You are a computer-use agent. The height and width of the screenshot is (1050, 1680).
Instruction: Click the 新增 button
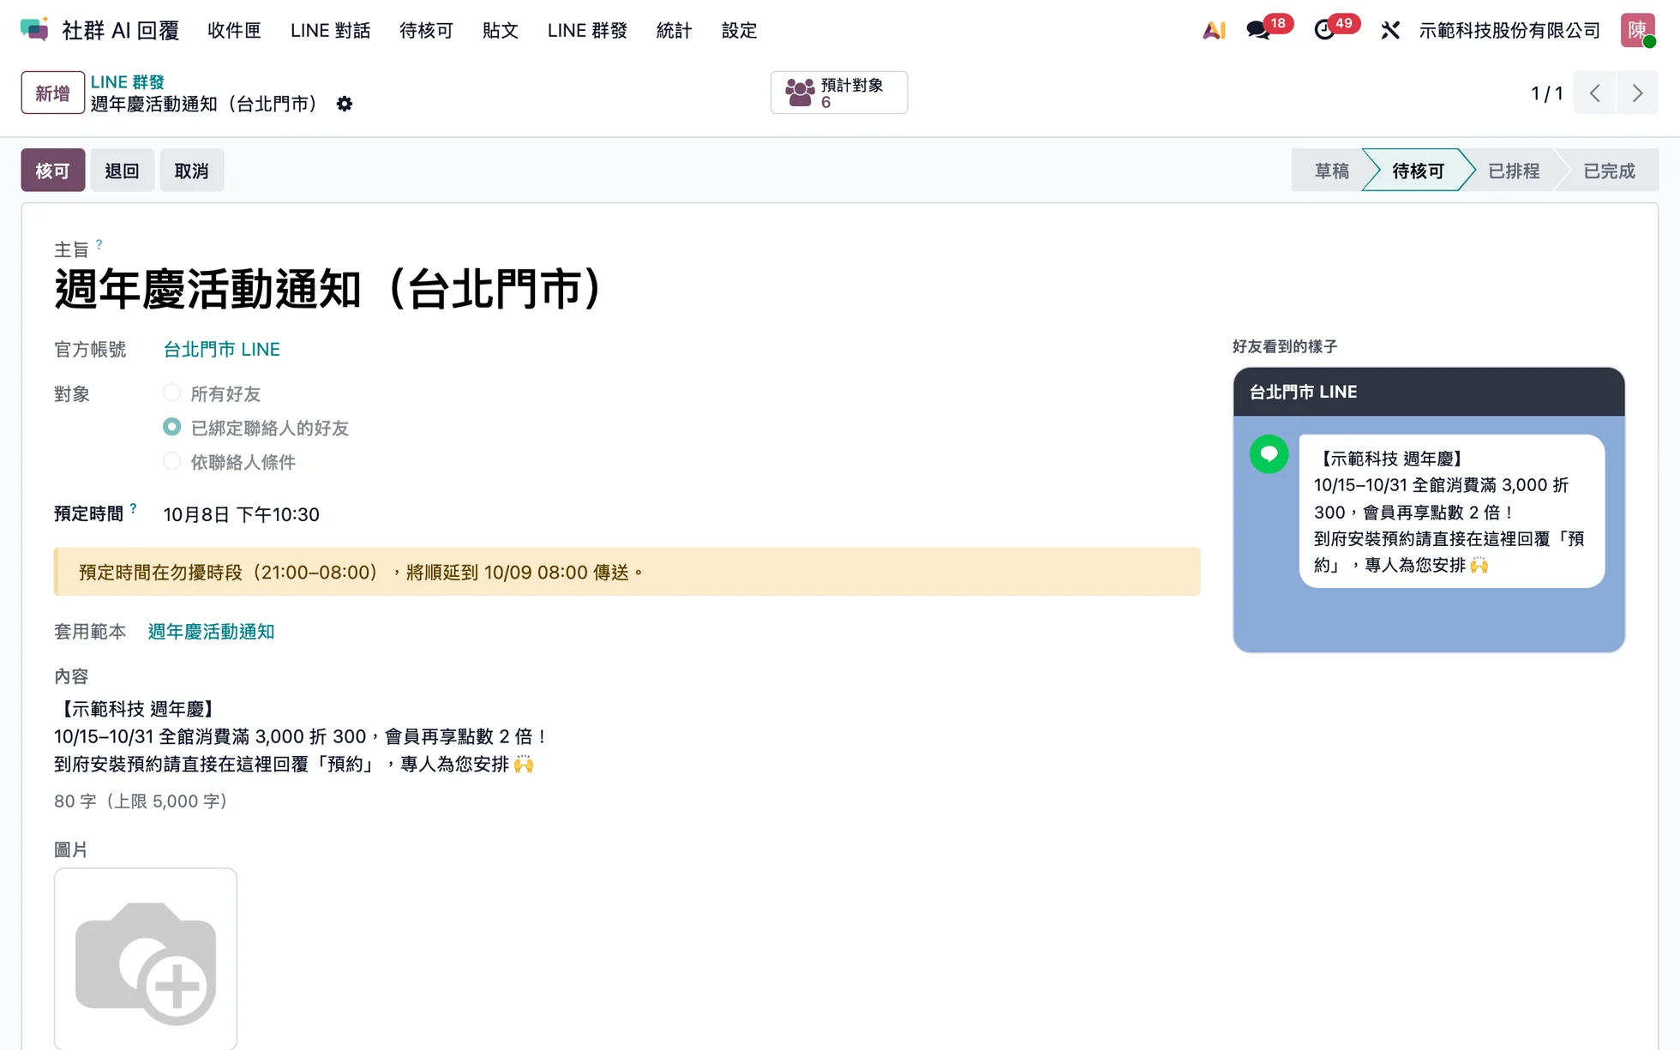pyautogui.click(x=52, y=93)
